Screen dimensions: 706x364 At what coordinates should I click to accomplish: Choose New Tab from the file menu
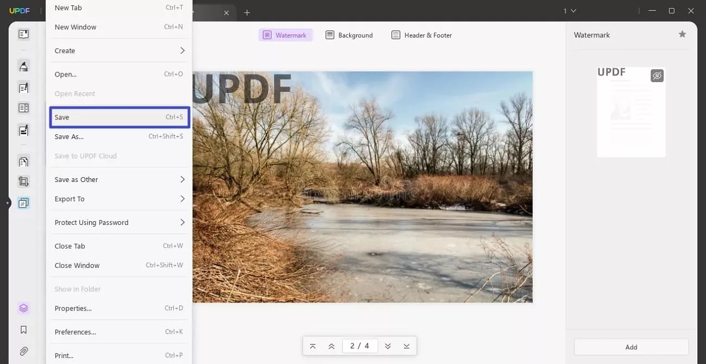point(119,8)
